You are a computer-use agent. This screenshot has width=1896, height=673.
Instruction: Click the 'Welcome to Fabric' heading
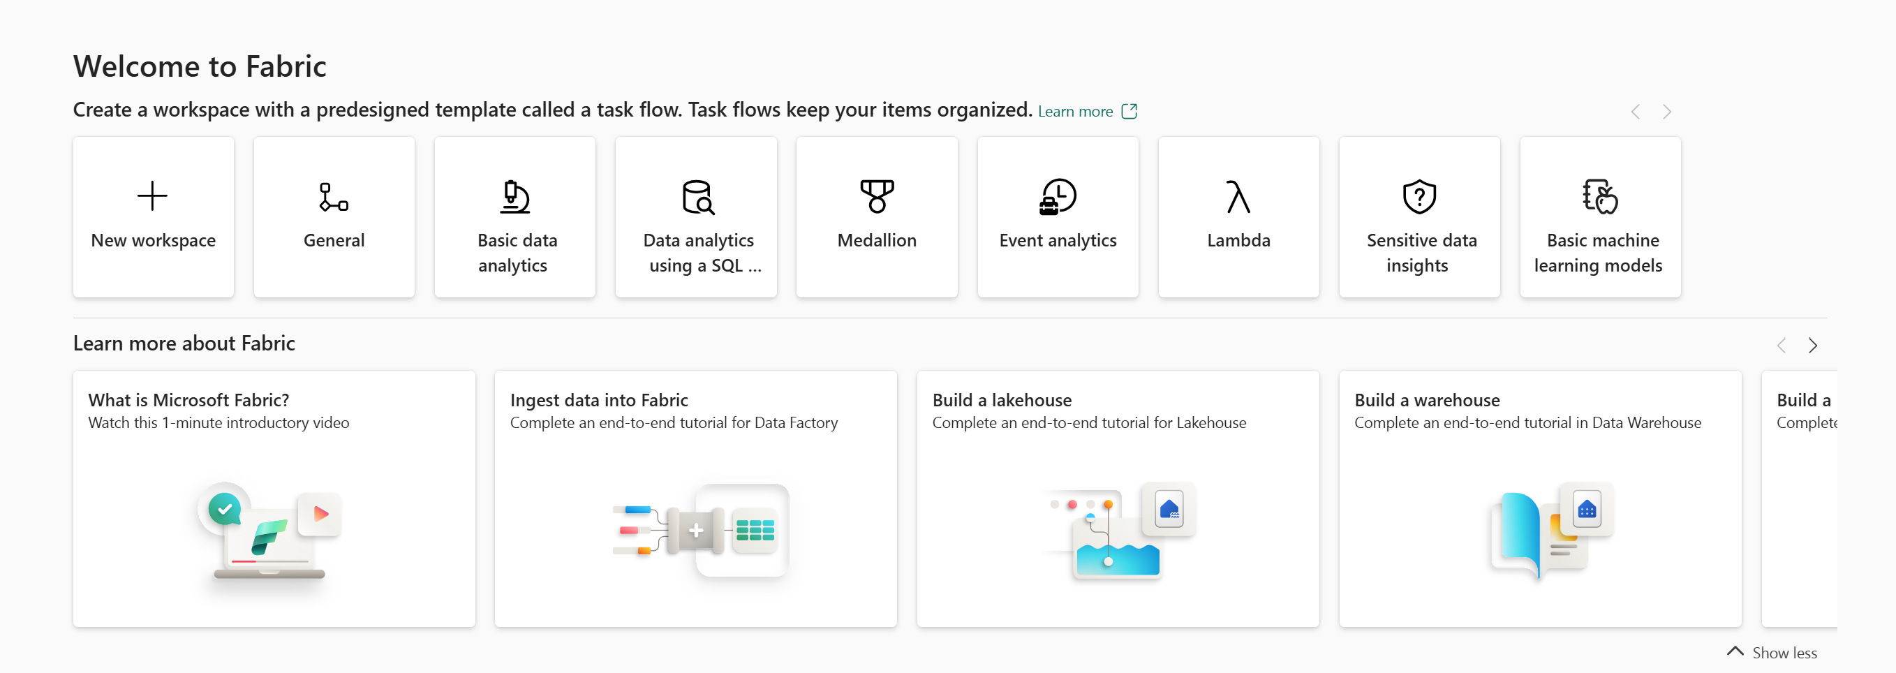200,66
